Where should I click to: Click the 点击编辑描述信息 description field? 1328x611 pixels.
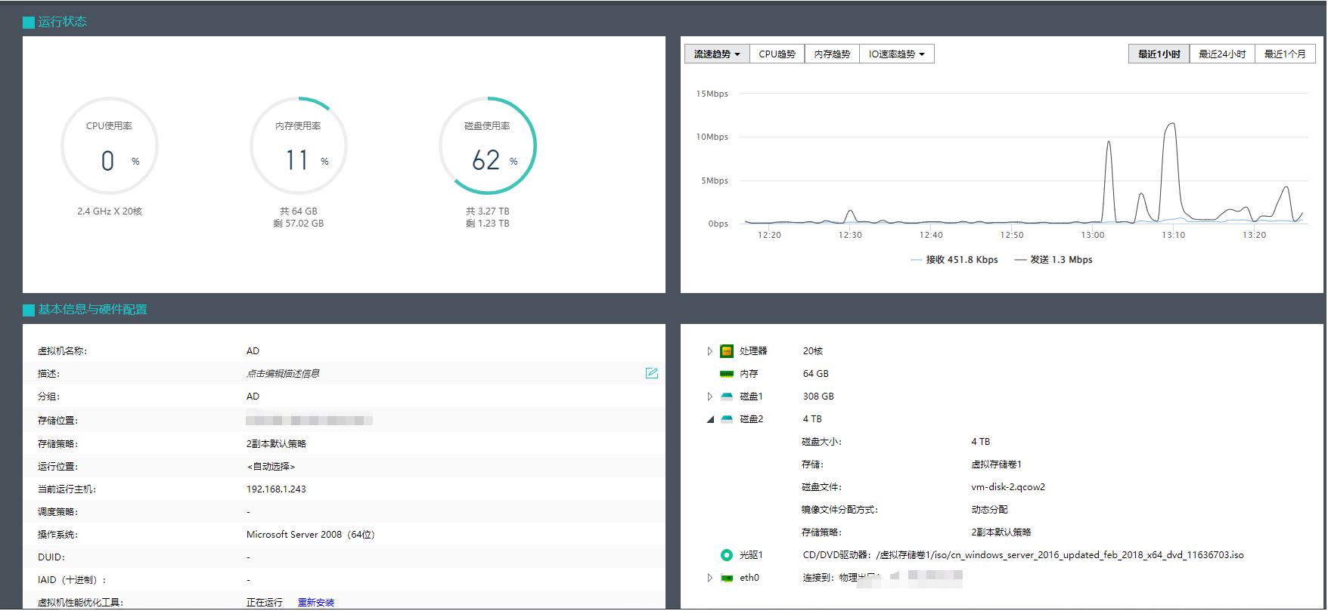click(x=283, y=374)
